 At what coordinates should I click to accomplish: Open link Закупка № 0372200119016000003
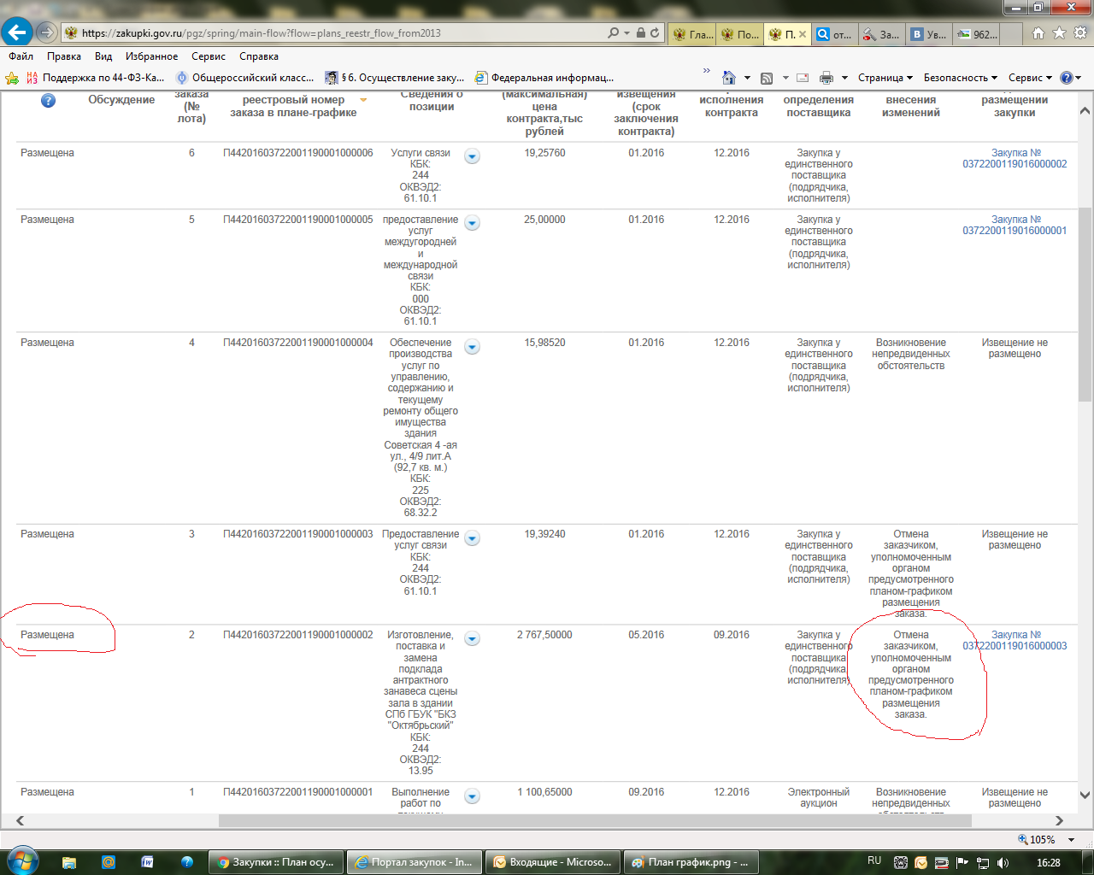coord(1015,641)
